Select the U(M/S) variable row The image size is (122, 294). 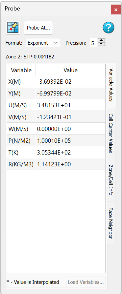coord(56,105)
